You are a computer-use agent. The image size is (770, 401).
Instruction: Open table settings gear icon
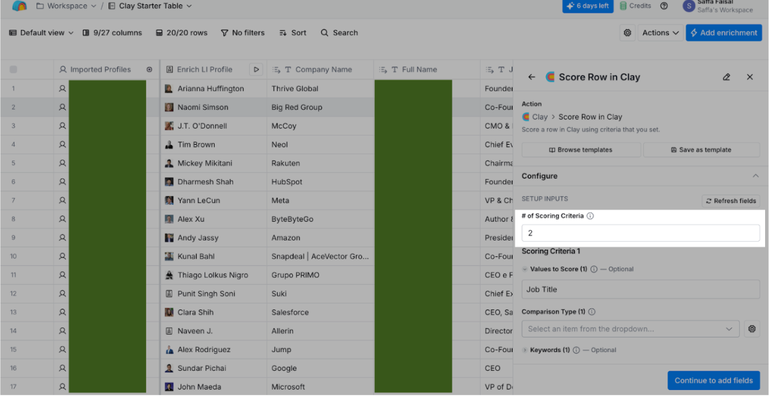(x=628, y=33)
